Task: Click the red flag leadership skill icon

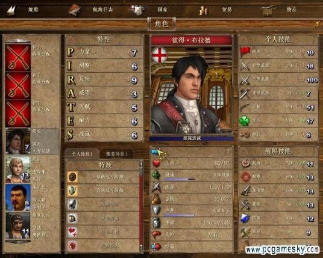Action: (245, 52)
